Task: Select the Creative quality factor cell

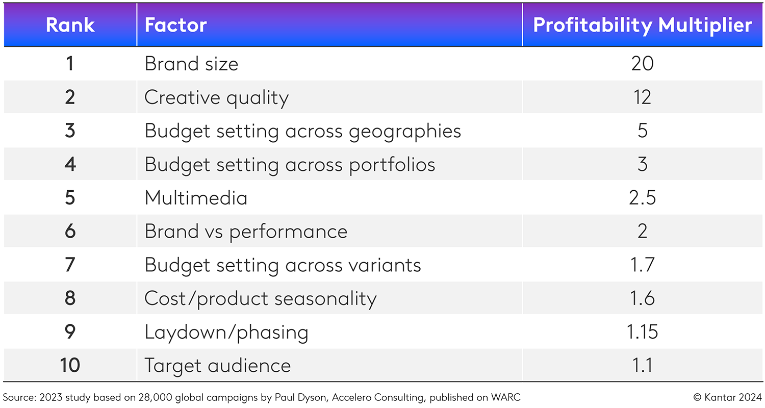Action: (217, 97)
